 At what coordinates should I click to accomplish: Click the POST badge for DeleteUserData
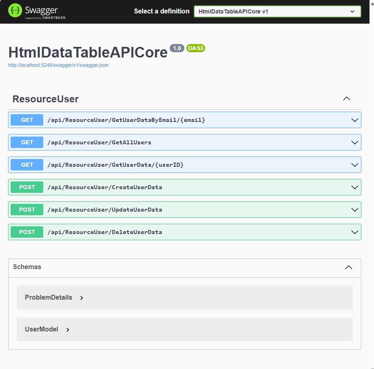(x=27, y=232)
